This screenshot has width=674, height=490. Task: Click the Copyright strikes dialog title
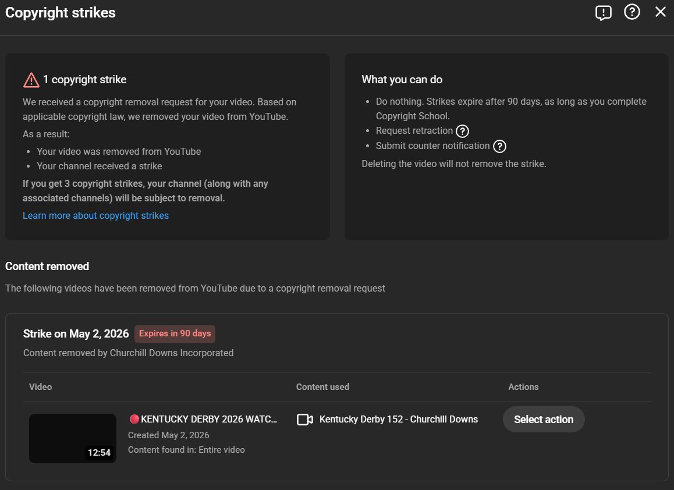(x=61, y=12)
